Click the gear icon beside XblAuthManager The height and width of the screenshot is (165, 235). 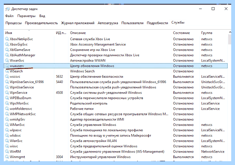pos(7,55)
